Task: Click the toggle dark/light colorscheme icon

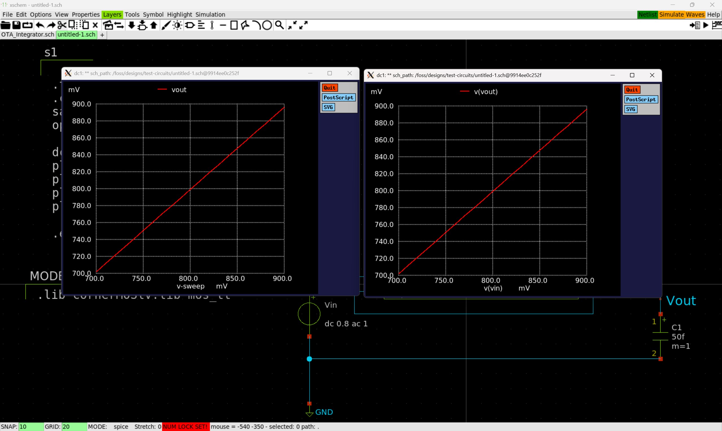Action: tap(177, 26)
